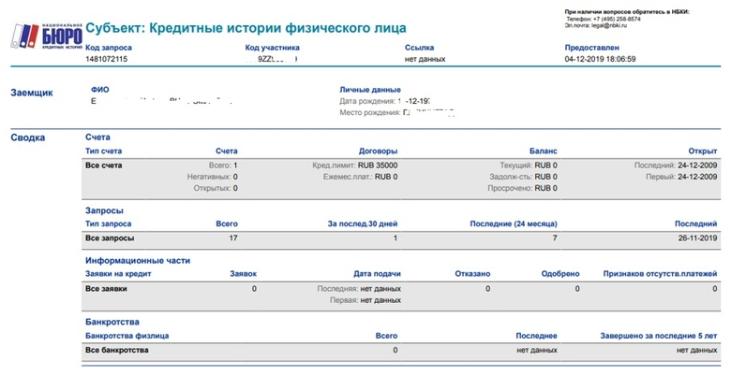The image size is (731, 375).
Task: Click the 'Все счета' row label
Action: (x=103, y=166)
